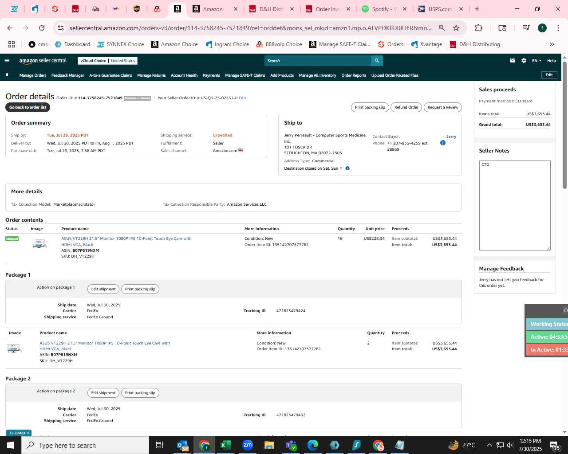Click the Refund Order button
The image size is (568, 454).
click(x=406, y=107)
